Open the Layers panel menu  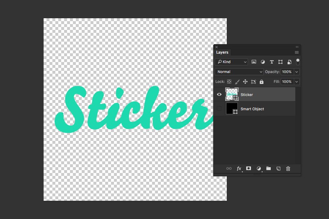pos(297,53)
